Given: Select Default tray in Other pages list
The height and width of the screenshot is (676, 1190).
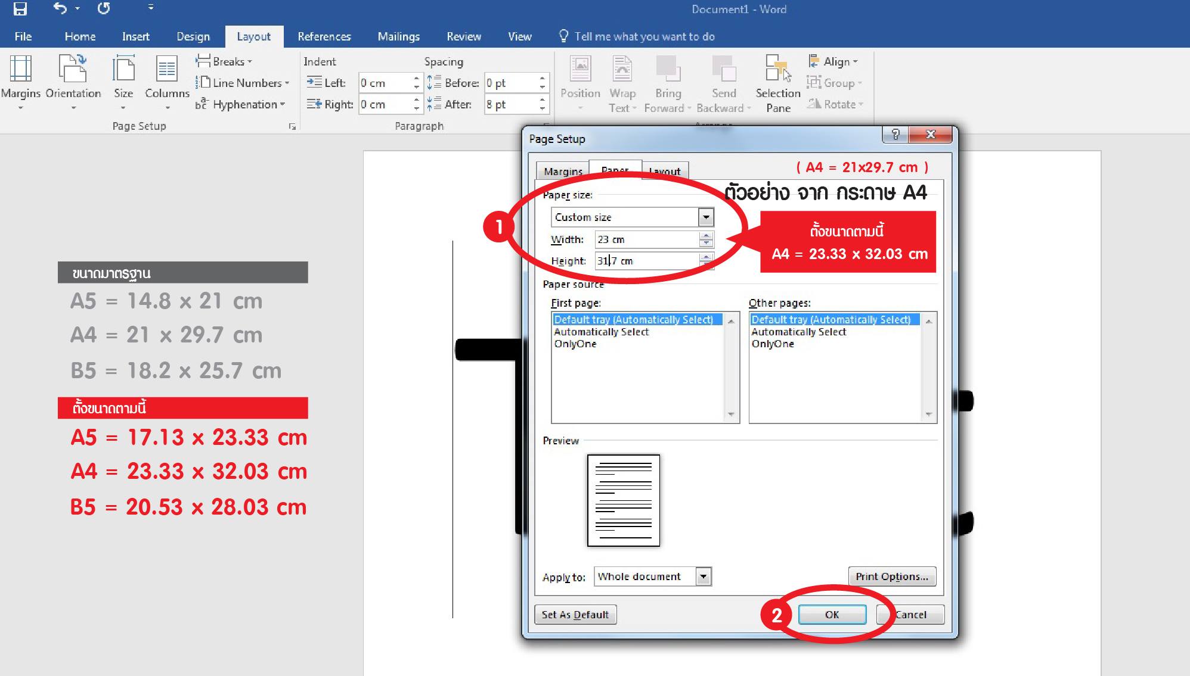Looking at the screenshot, I should [x=835, y=320].
